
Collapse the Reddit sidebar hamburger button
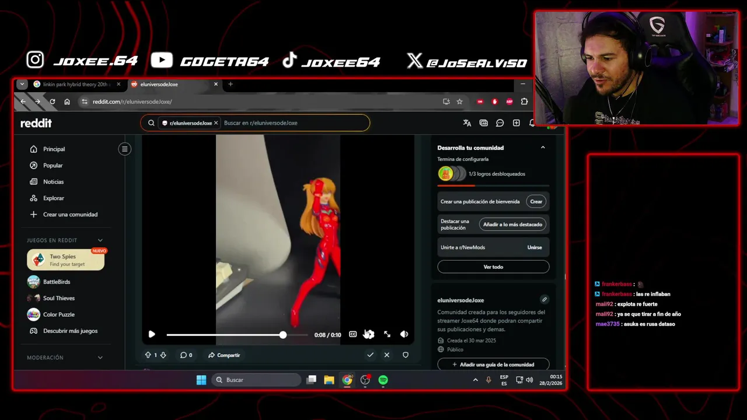click(124, 149)
